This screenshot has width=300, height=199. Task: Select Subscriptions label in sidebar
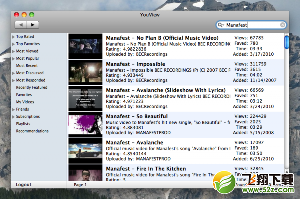click(28, 116)
